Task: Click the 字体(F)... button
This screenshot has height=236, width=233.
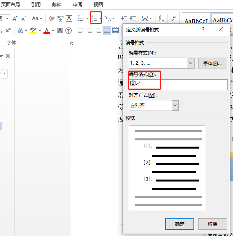Action: coord(212,63)
